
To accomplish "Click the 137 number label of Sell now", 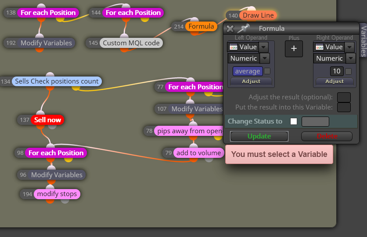I will (x=24, y=120).
